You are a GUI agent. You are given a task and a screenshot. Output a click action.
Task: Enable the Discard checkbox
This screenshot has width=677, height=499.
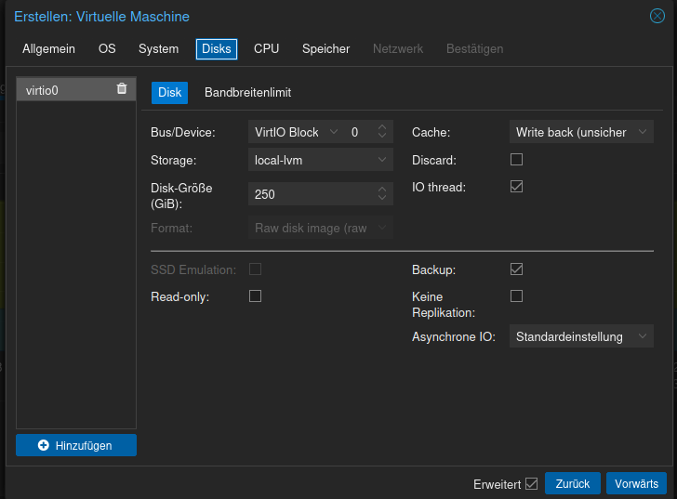pos(517,160)
